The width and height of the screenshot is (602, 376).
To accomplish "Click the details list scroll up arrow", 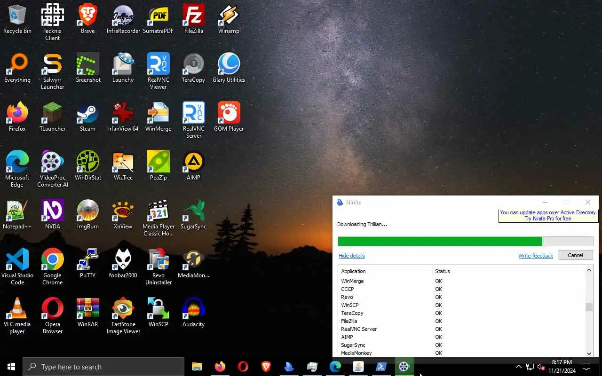I will pos(589,270).
